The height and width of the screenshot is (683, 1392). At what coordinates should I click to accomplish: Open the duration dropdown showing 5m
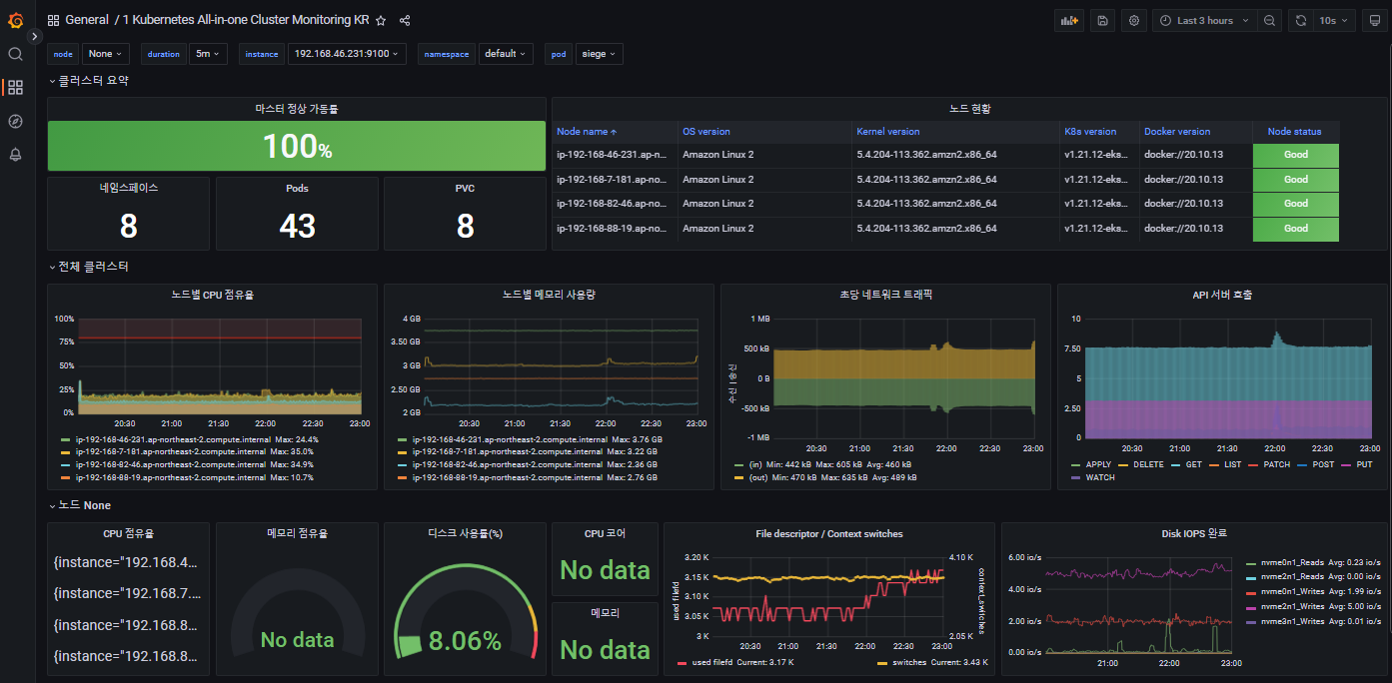(x=209, y=54)
